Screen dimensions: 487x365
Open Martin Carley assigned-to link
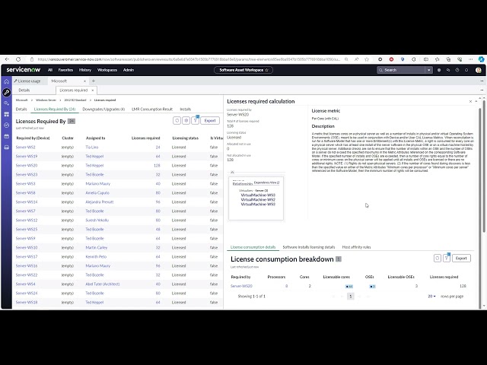tap(97, 248)
